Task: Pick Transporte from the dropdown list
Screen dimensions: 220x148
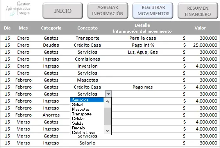Action: click(87, 114)
